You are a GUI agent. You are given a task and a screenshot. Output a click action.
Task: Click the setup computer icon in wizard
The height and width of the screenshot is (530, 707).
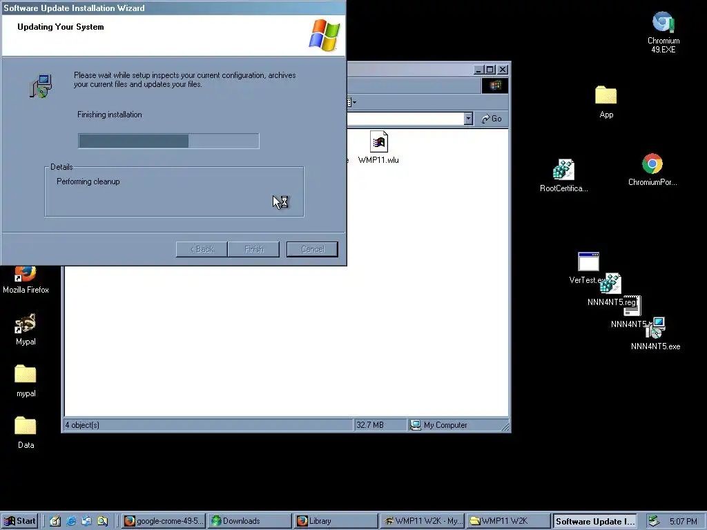pyautogui.click(x=41, y=86)
